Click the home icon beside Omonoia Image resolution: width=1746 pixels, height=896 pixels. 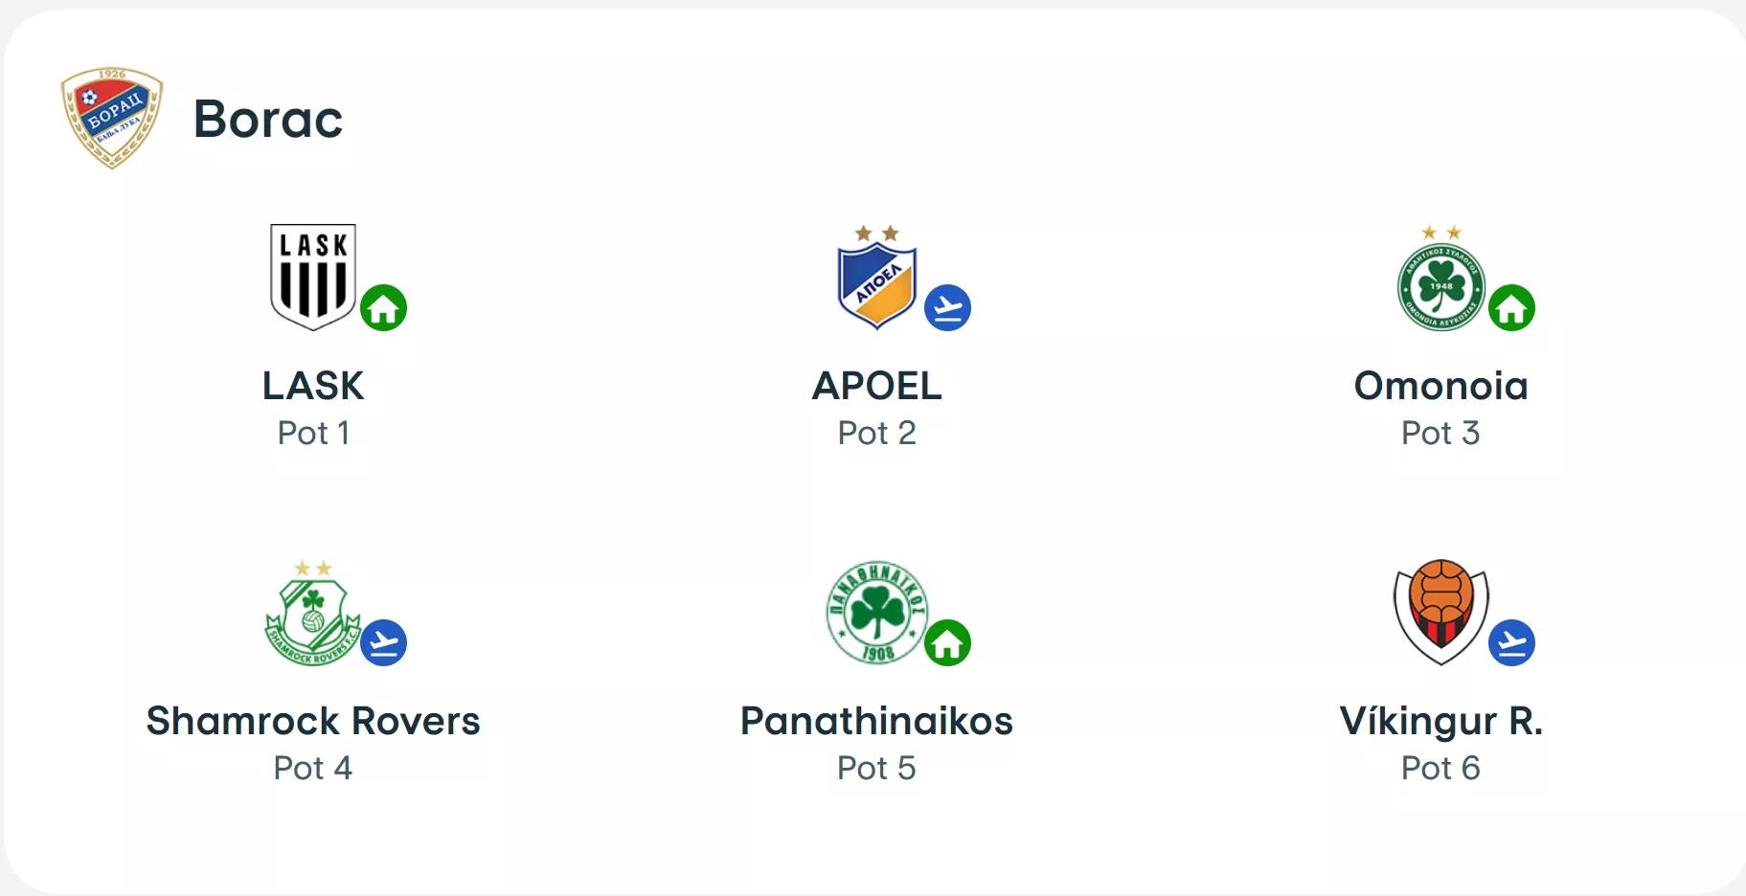click(x=1512, y=308)
